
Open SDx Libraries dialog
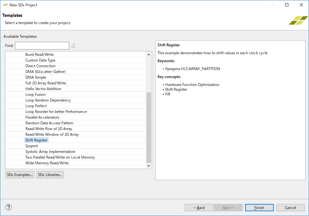50,174
